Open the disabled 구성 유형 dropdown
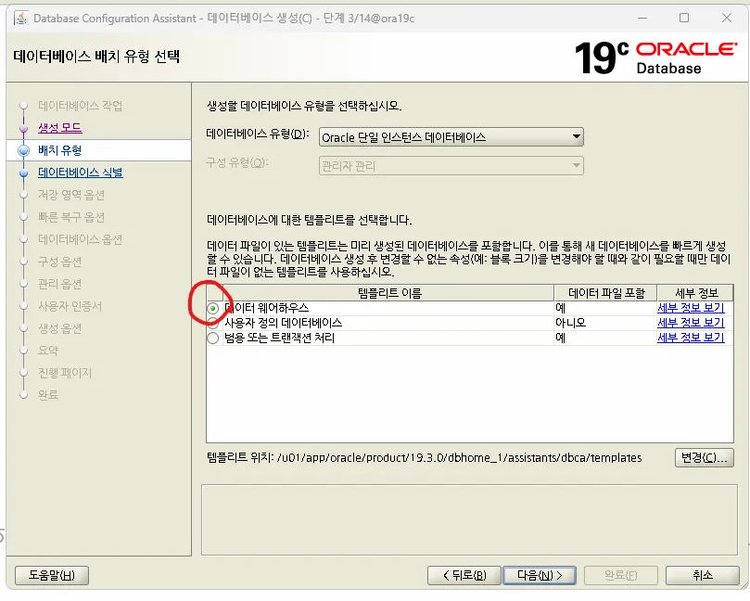This screenshot has height=601, width=750. pos(451,166)
